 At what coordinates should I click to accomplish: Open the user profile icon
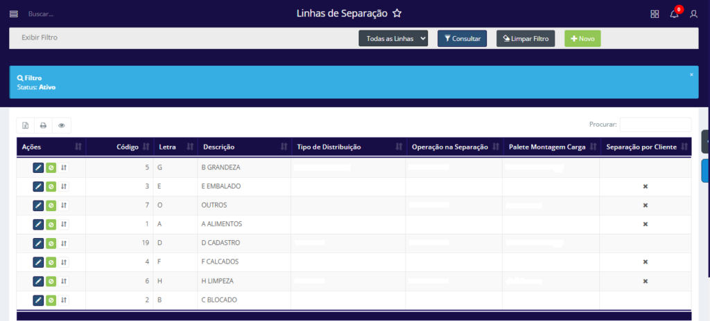coord(693,14)
